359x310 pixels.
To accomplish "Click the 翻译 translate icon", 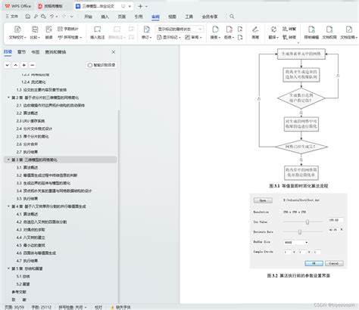I will tap(273, 29).
